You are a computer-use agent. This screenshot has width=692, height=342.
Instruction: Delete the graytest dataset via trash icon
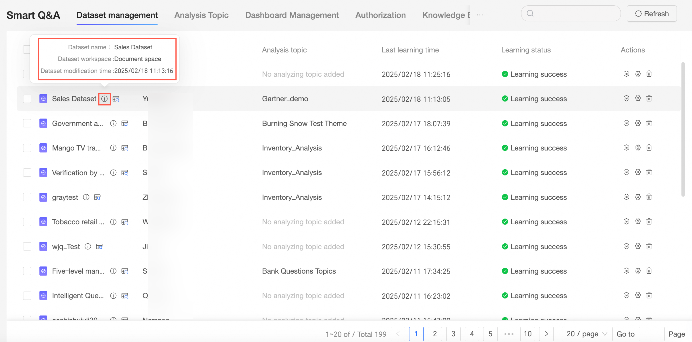coord(649,197)
